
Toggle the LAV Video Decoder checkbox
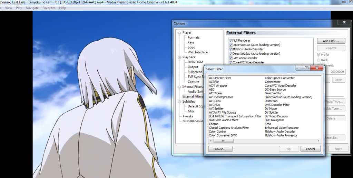231,58
